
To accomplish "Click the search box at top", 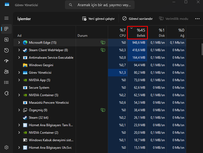I will click(x=100, y=5).
